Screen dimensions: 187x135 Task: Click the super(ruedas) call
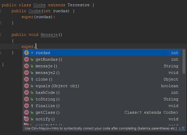pyautogui.click(x=38, y=17)
